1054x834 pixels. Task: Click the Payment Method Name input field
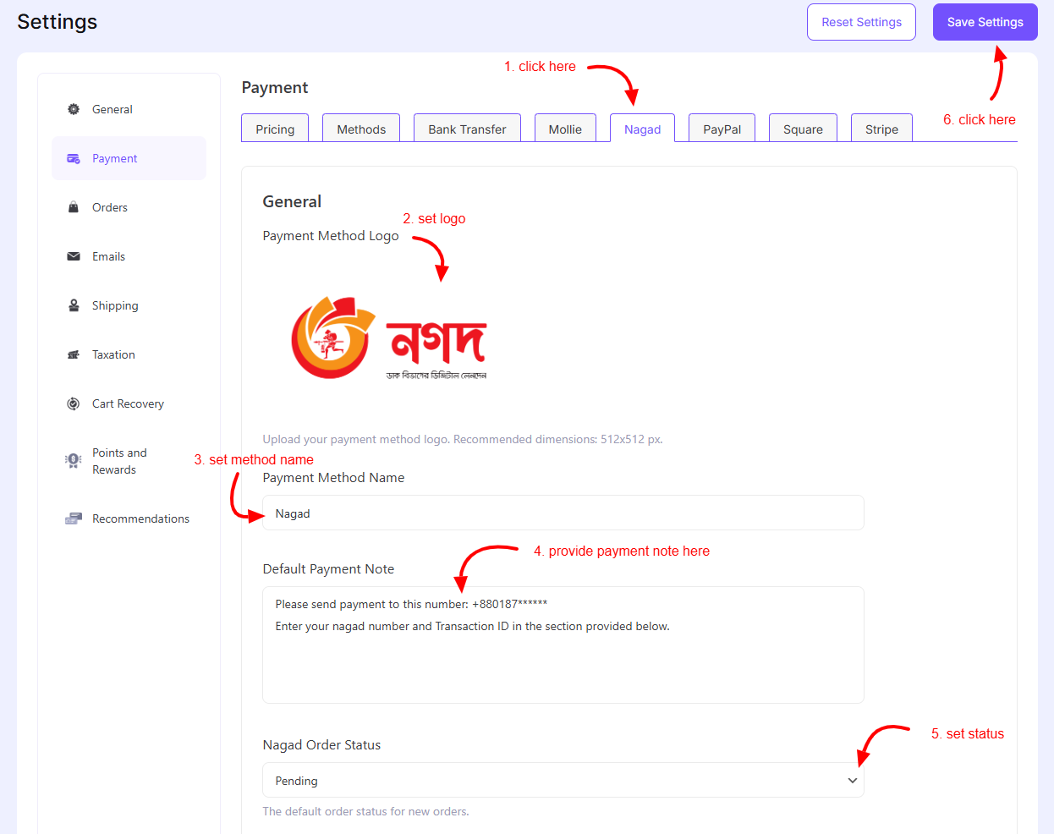coord(563,513)
